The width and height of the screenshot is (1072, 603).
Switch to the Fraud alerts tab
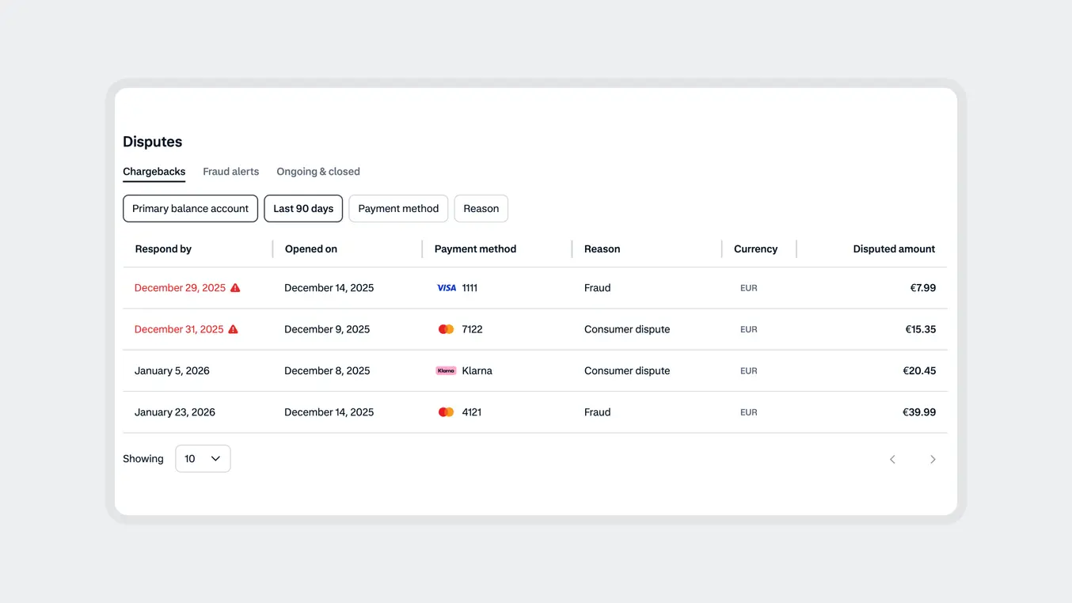click(230, 171)
